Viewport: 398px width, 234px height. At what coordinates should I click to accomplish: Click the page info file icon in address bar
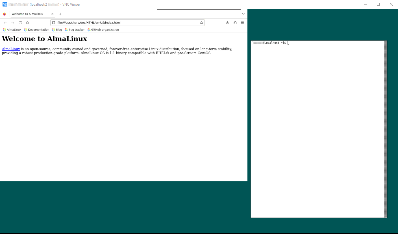pyautogui.click(x=54, y=23)
